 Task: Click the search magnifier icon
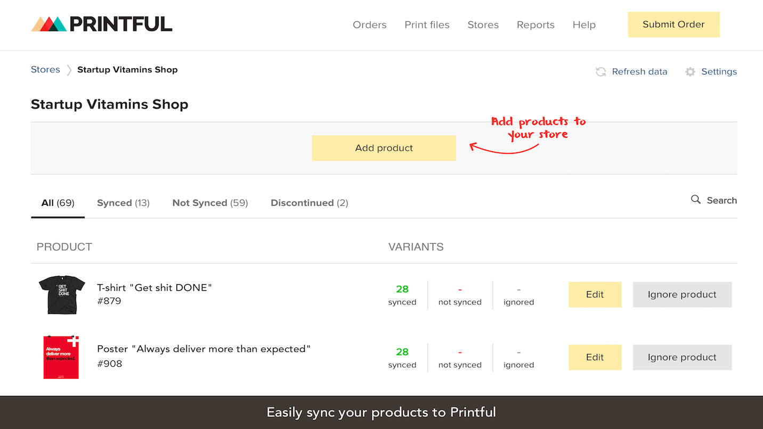695,200
